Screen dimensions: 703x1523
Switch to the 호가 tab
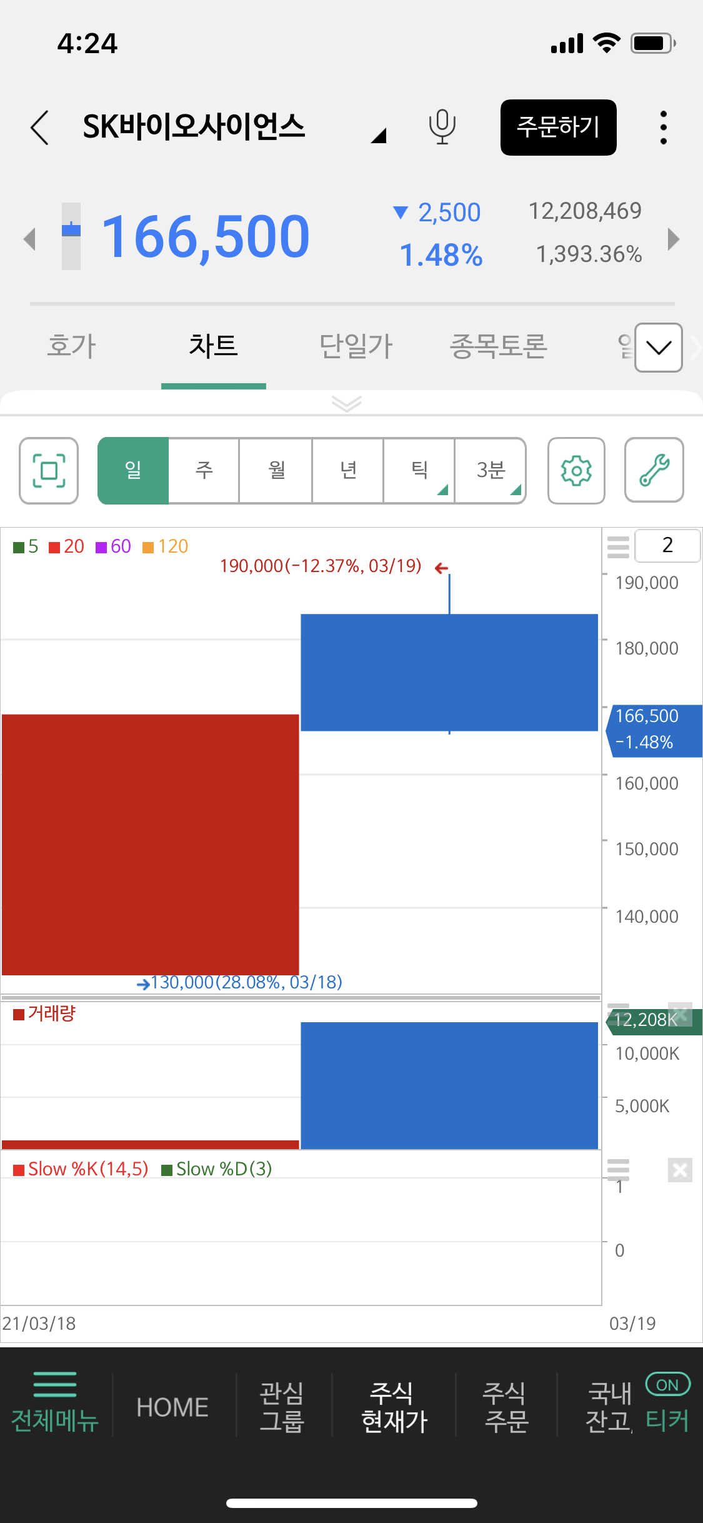(x=72, y=346)
